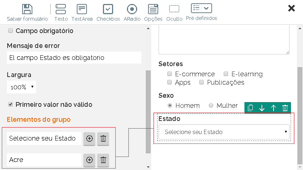Add an Oculto hidden field
The image size is (303, 170).
coord(174,9)
